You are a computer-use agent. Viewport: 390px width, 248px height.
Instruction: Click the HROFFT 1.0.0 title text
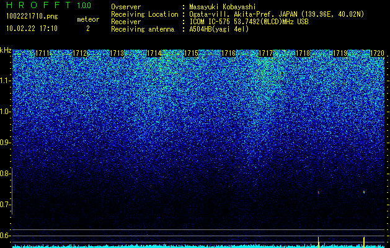49,5
